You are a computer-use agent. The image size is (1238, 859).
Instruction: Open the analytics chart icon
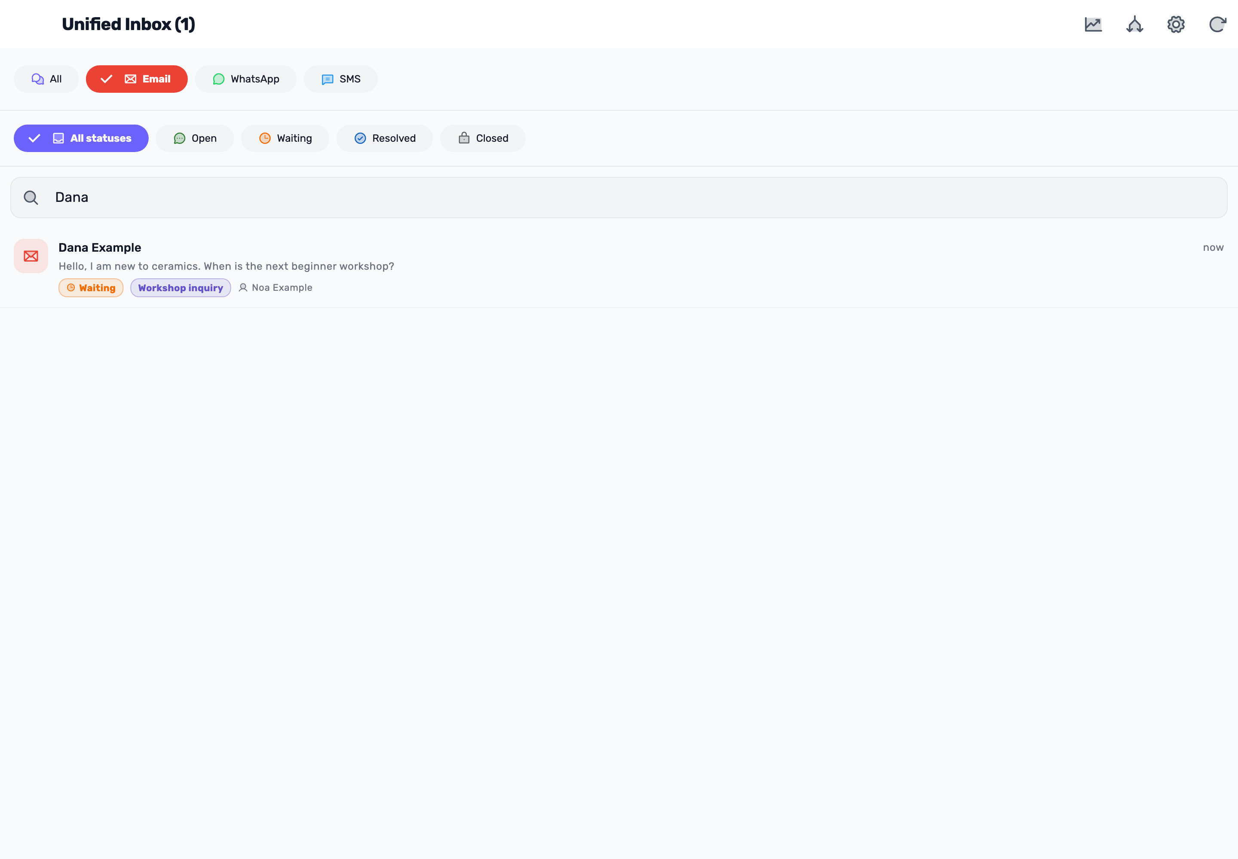pos(1093,24)
